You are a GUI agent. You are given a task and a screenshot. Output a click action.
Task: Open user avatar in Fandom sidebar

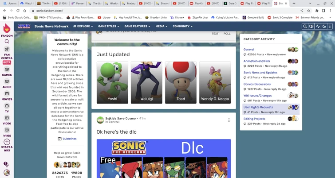pyautogui.click(x=7, y=172)
